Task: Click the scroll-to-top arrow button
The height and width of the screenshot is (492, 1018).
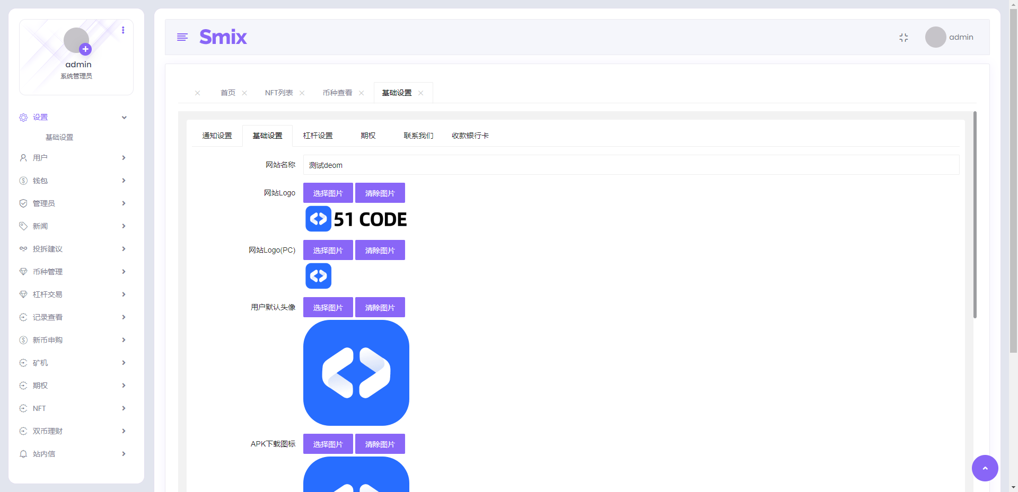Action: coord(985,468)
